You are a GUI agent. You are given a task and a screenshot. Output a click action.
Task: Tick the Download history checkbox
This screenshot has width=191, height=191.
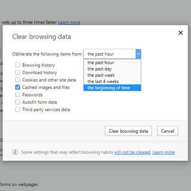point(18,73)
